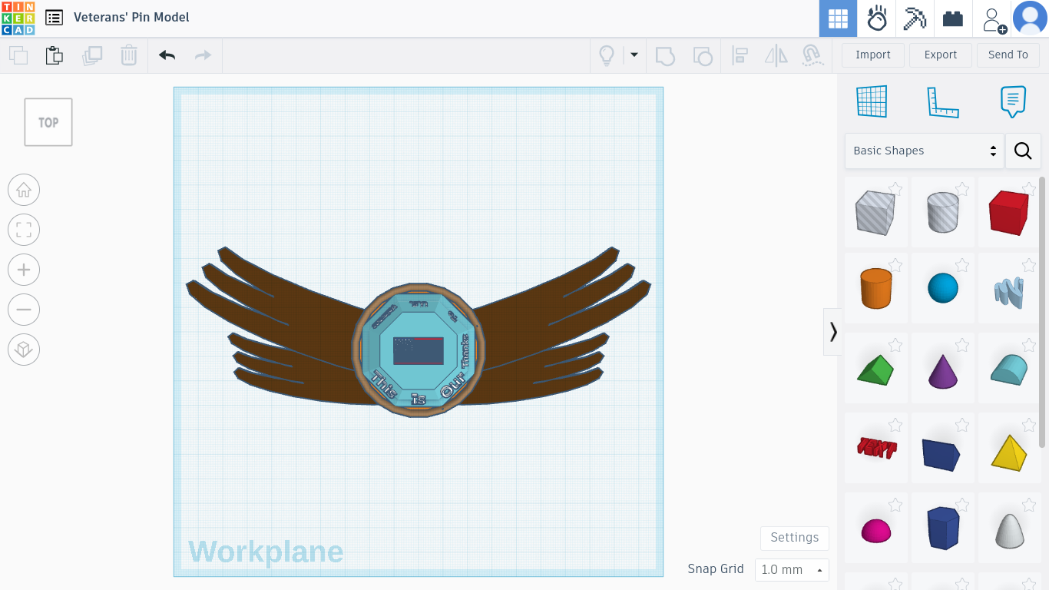Viewport: 1049px width, 590px height.
Task: Pick the orange Cylinder shape
Action: [875, 288]
